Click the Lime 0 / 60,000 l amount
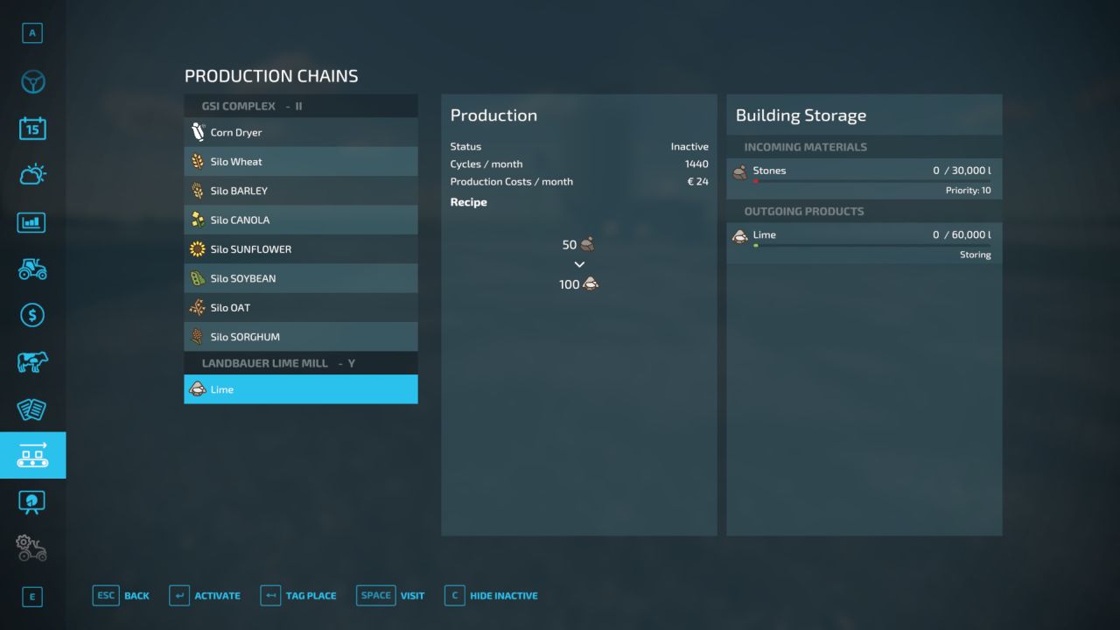1120x630 pixels. click(962, 234)
